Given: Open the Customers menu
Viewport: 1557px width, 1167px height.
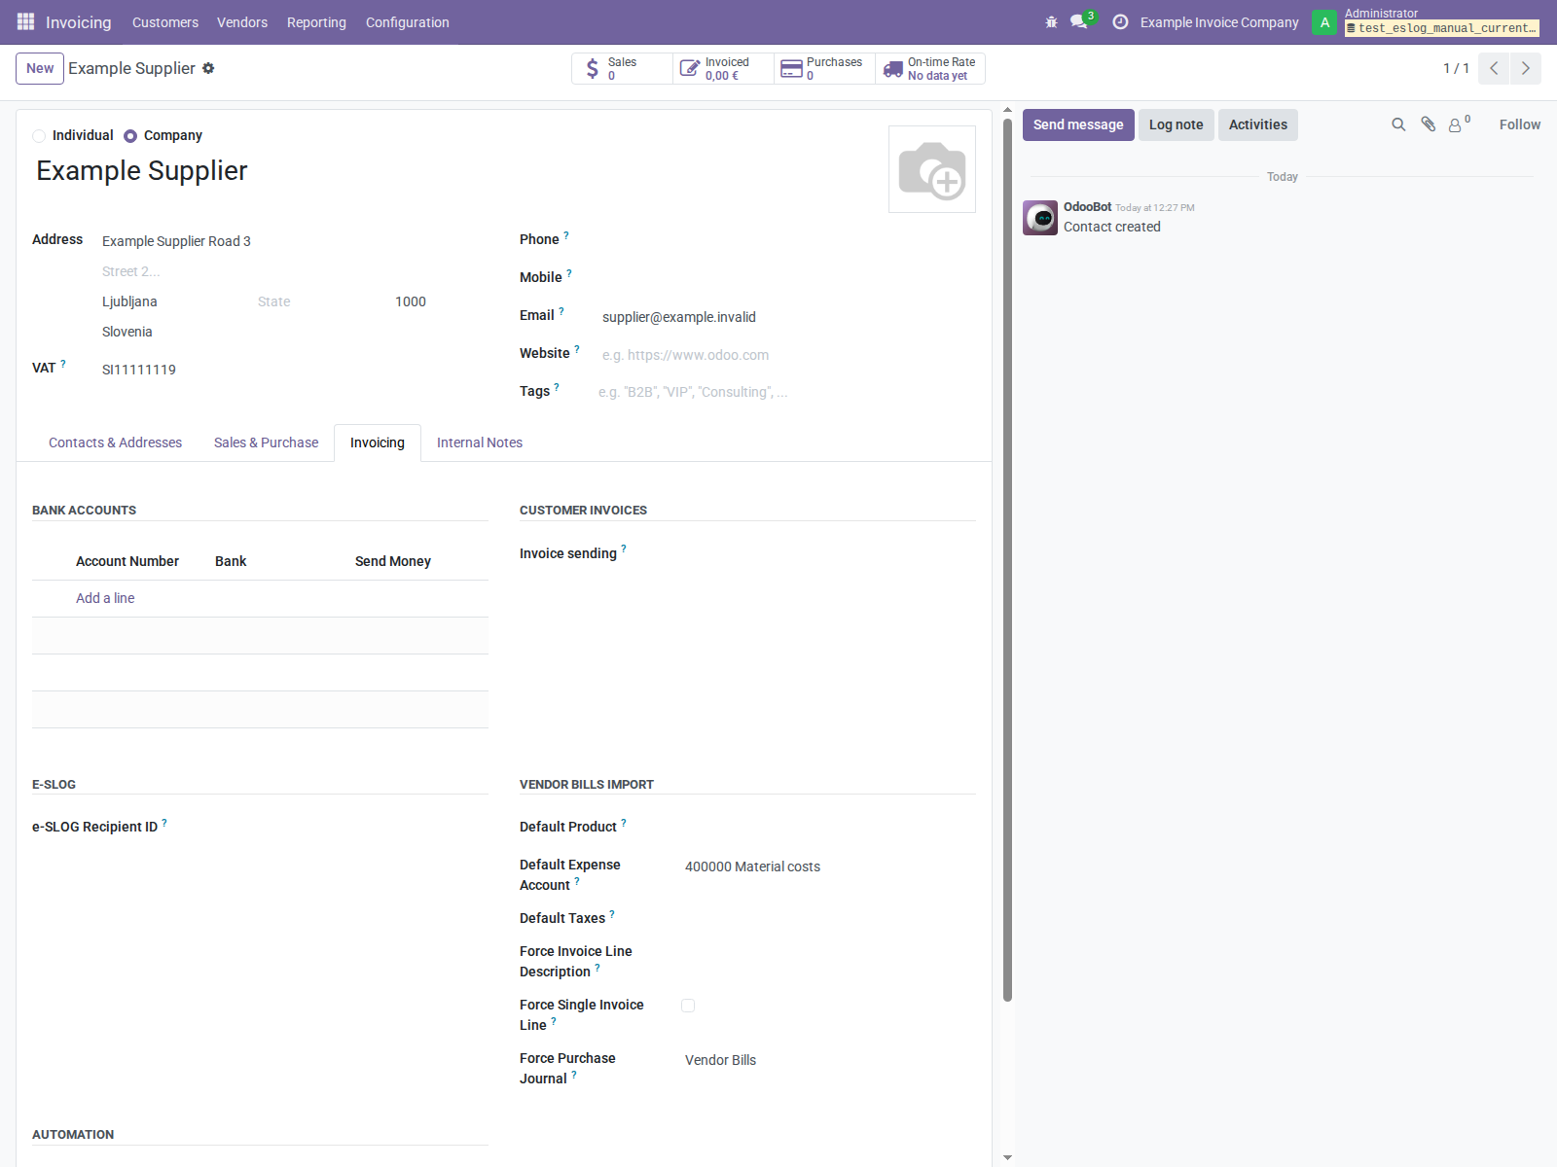Looking at the screenshot, I should (x=165, y=22).
